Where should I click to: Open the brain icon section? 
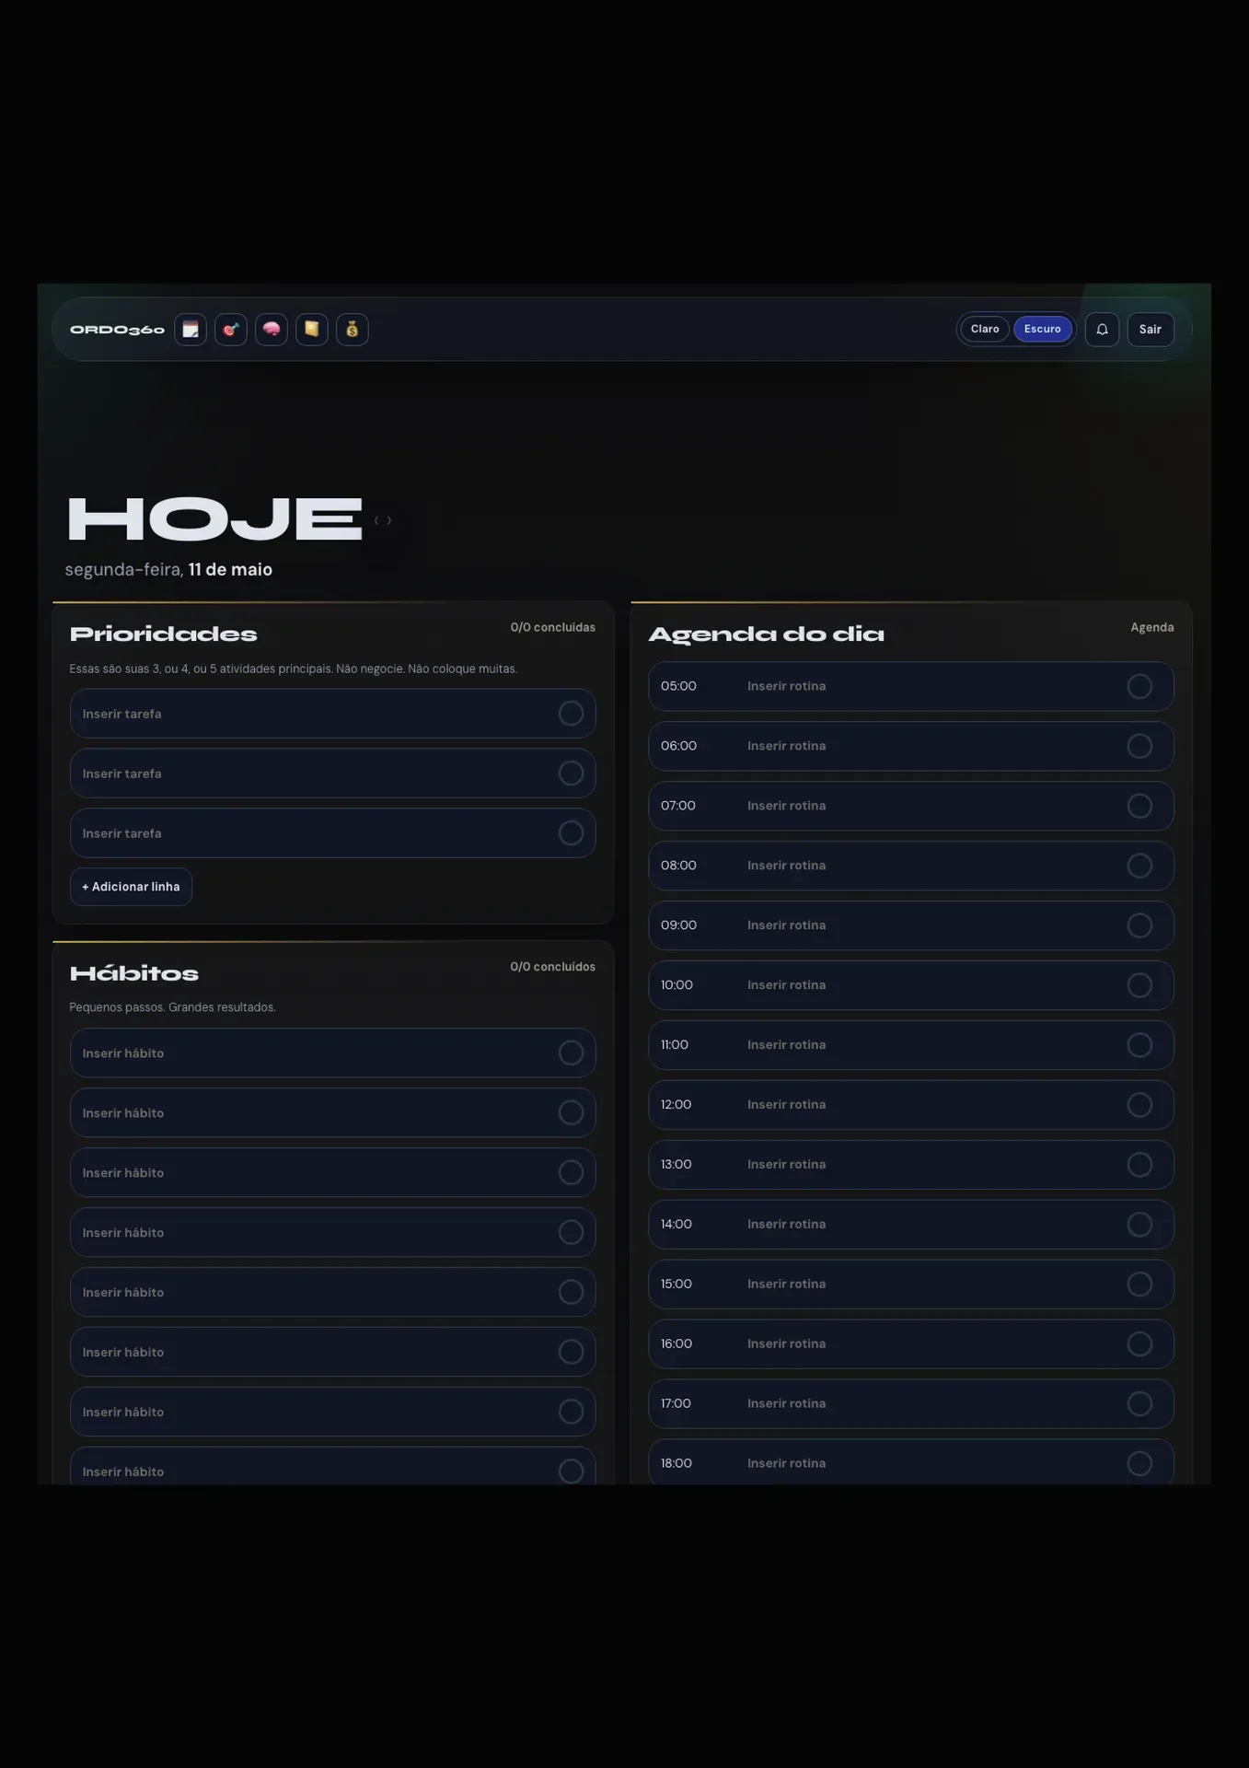[272, 330]
